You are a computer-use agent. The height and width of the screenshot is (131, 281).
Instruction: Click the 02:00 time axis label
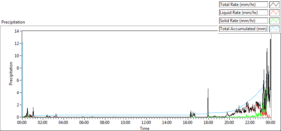coord(43,123)
